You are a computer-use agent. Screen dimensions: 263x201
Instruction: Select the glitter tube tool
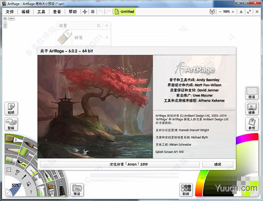coord(40,192)
